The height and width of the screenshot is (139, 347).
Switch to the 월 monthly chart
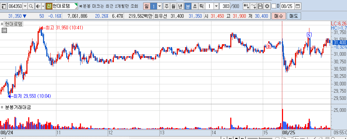click(x=173, y=6)
